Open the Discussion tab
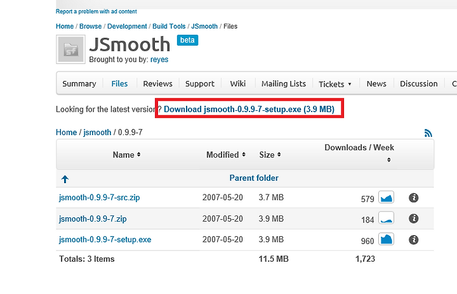Image resolution: width=457 pixels, height=294 pixels. point(419,84)
